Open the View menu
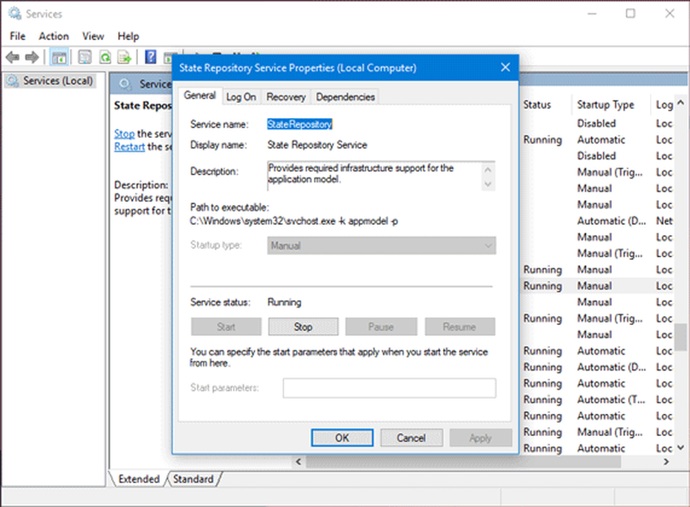Screen dimensions: 690x507 93,36
